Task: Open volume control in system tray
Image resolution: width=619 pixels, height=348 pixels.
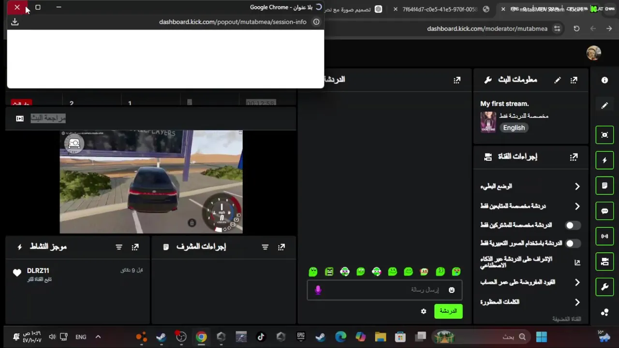Action: point(52,337)
